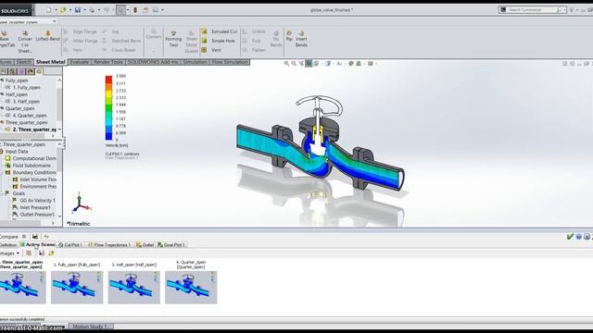Click the New document icon

point(49,10)
